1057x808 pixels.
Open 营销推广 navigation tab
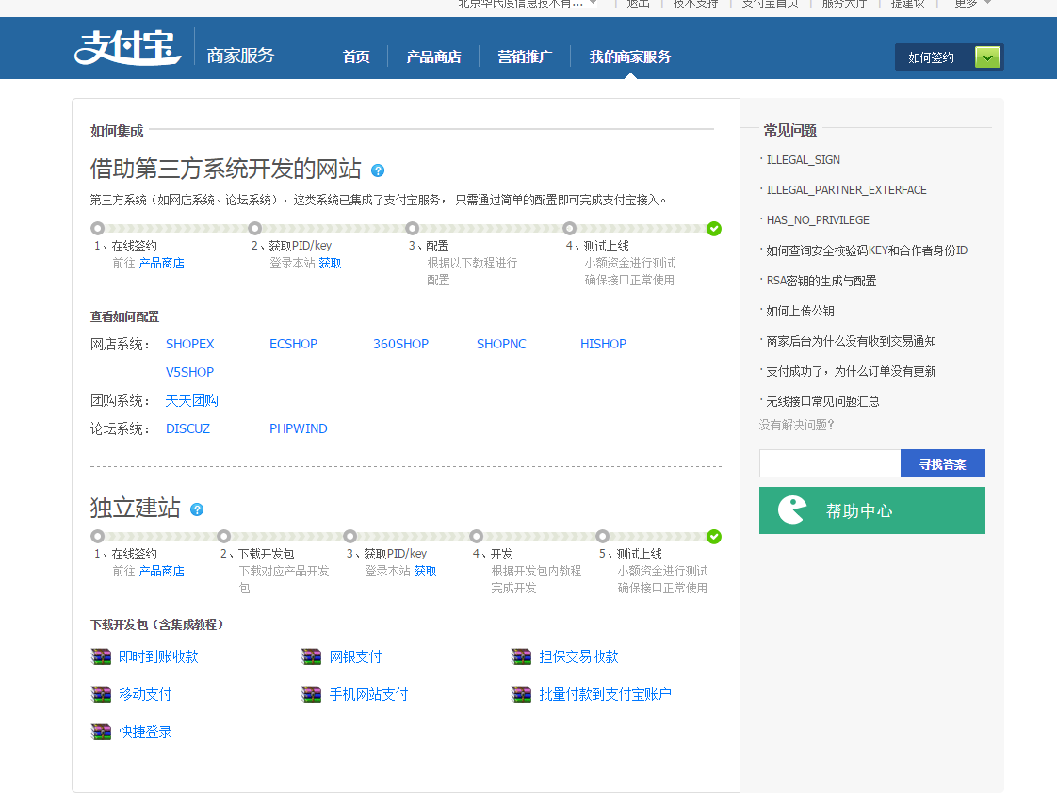click(x=525, y=57)
